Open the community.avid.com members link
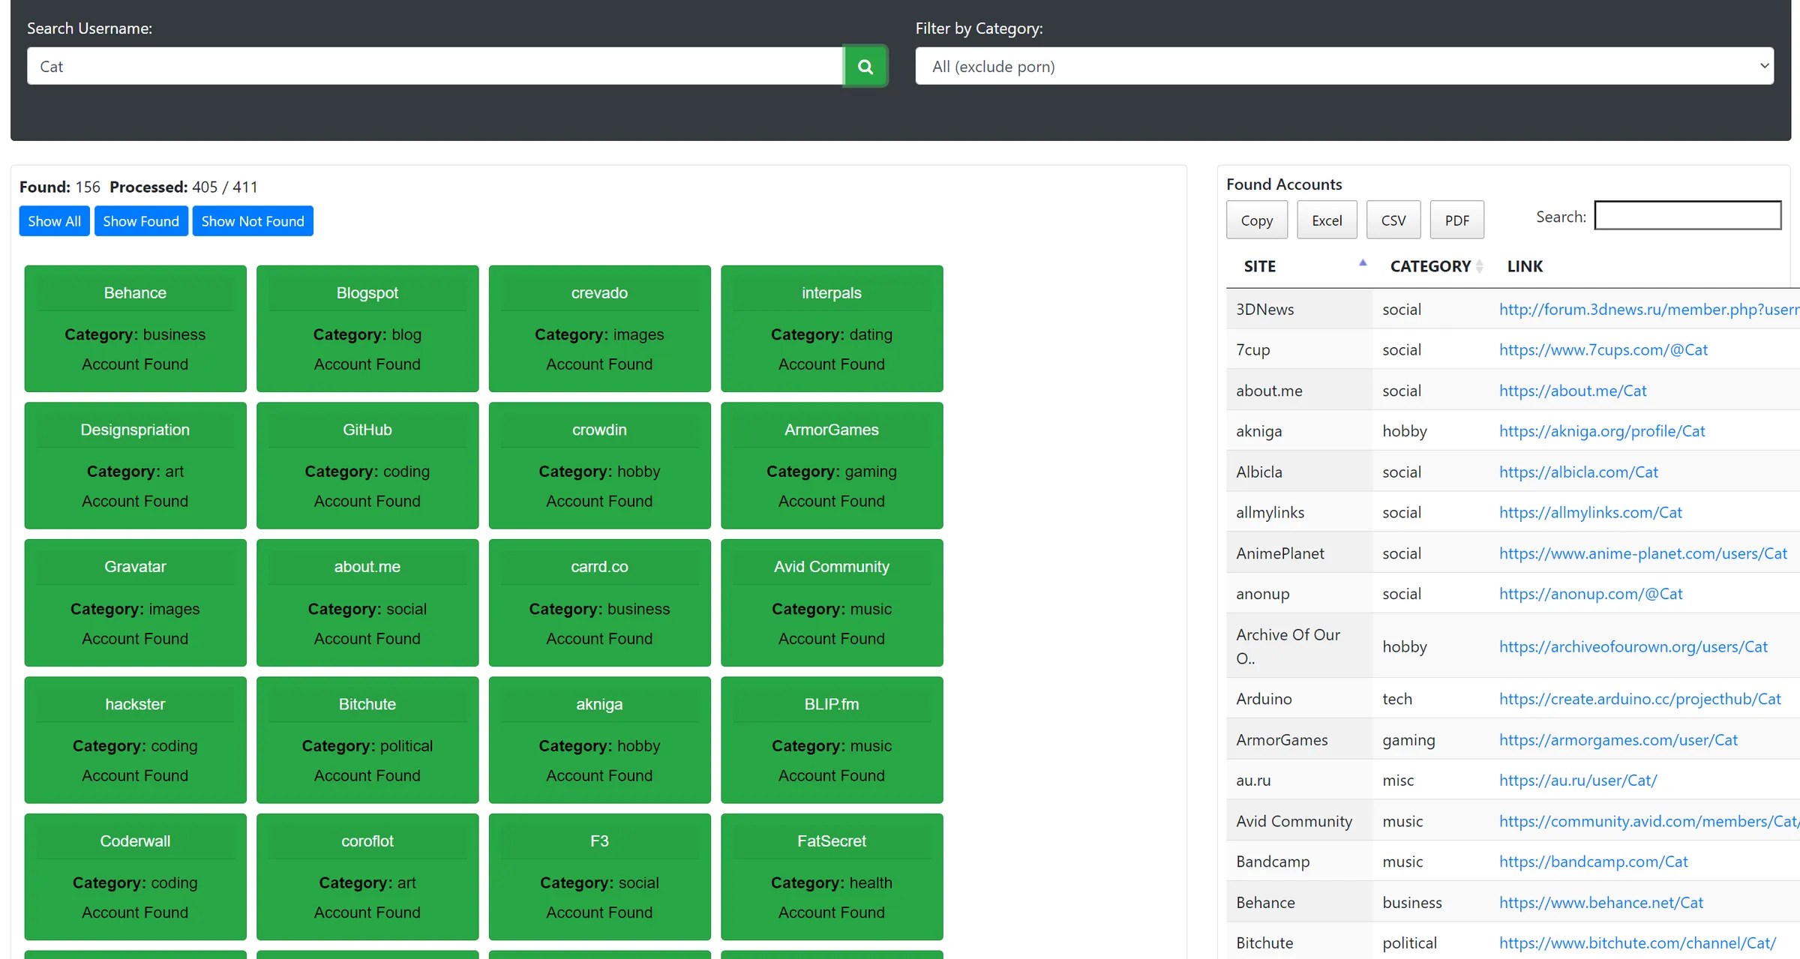Viewport: 1800px width, 959px height. coord(1649,821)
